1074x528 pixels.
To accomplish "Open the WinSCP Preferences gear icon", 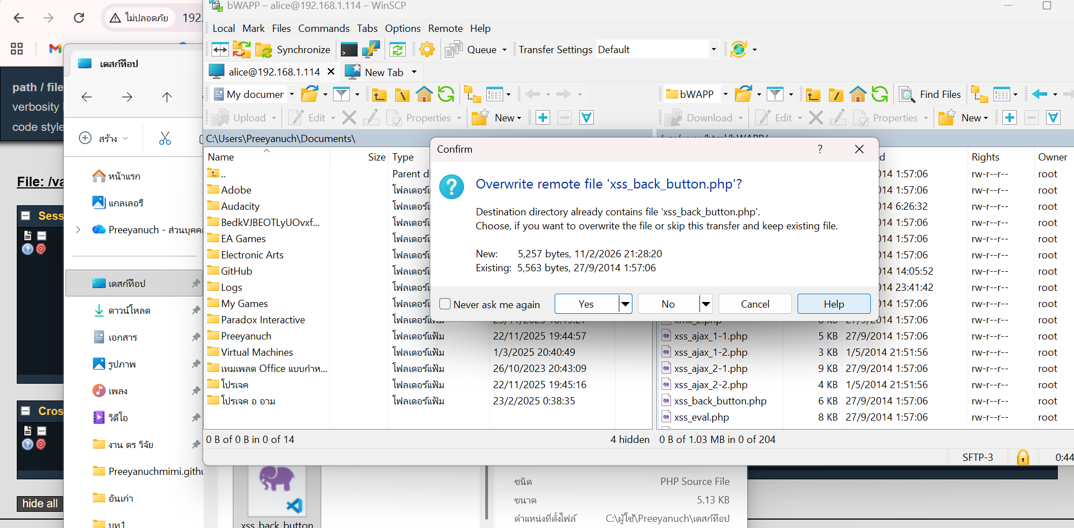I will (427, 50).
